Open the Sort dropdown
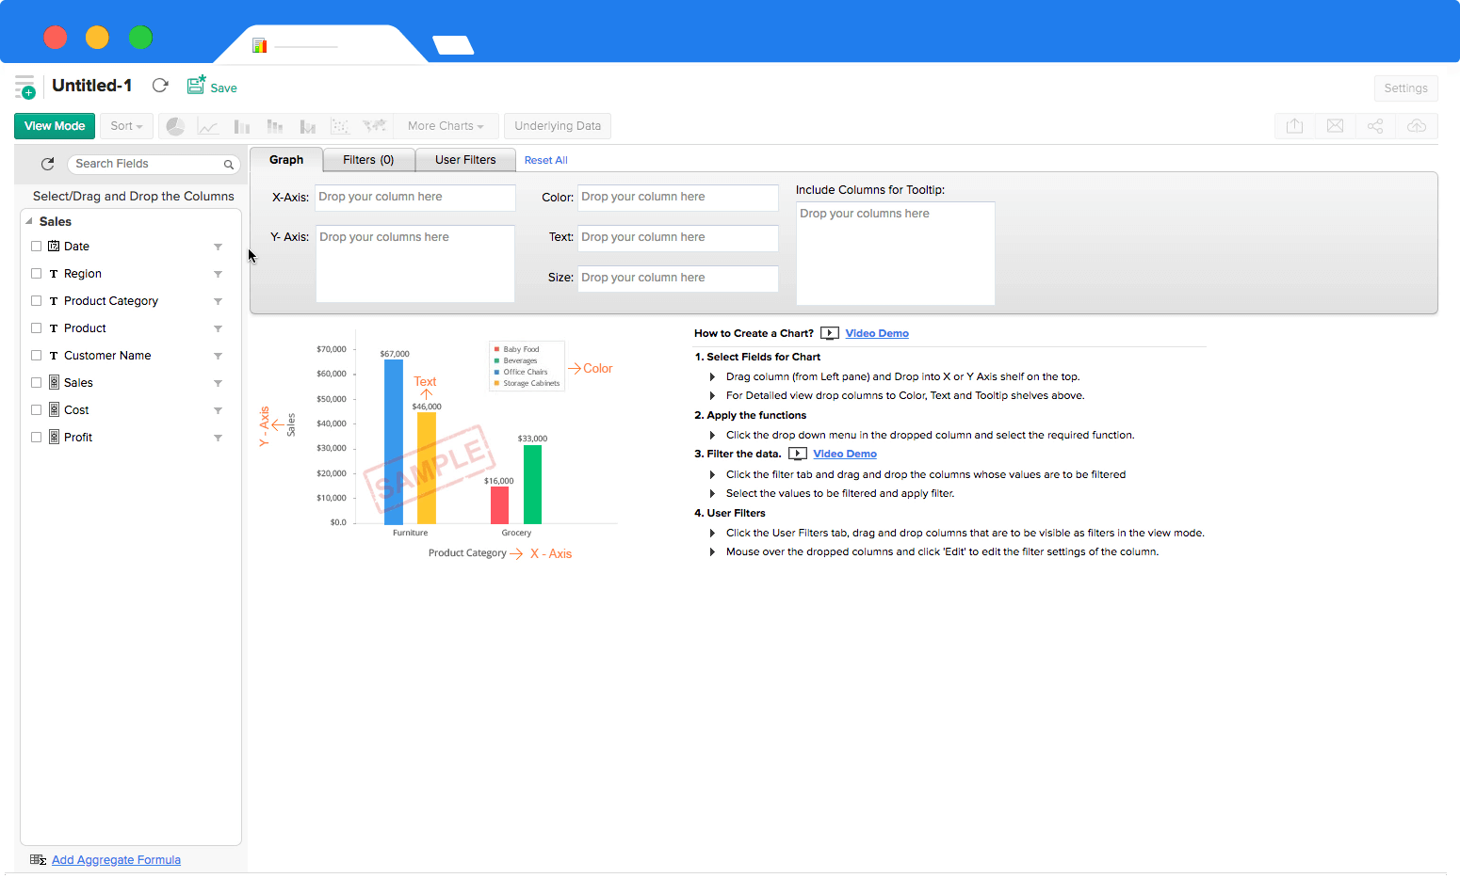Viewport: 1460px width, 894px height. [x=126, y=126]
